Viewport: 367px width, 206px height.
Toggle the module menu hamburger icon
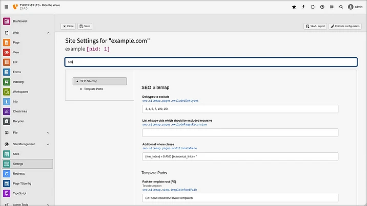coord(7,7)
